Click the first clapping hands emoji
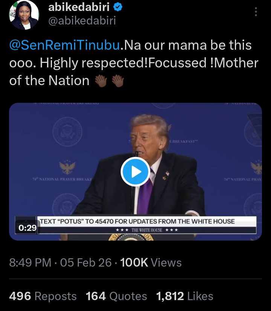 pos(102,81)
